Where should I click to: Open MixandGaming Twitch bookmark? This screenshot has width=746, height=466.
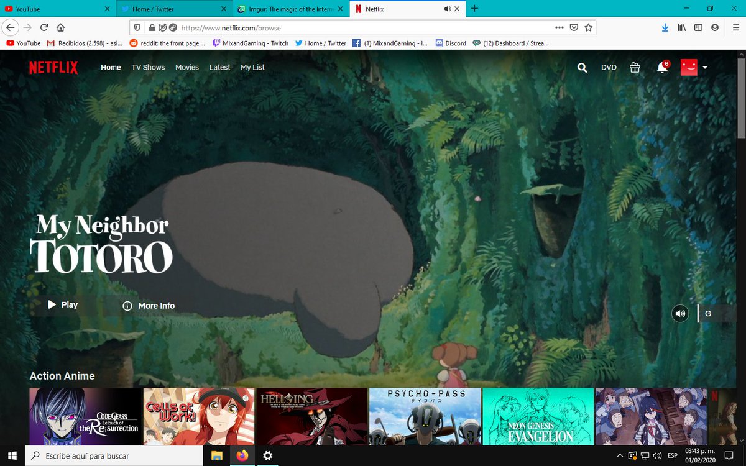[251, 43]
